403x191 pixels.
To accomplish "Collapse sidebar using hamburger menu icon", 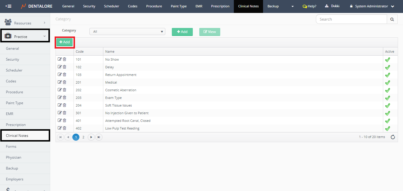I will [9, 6].
